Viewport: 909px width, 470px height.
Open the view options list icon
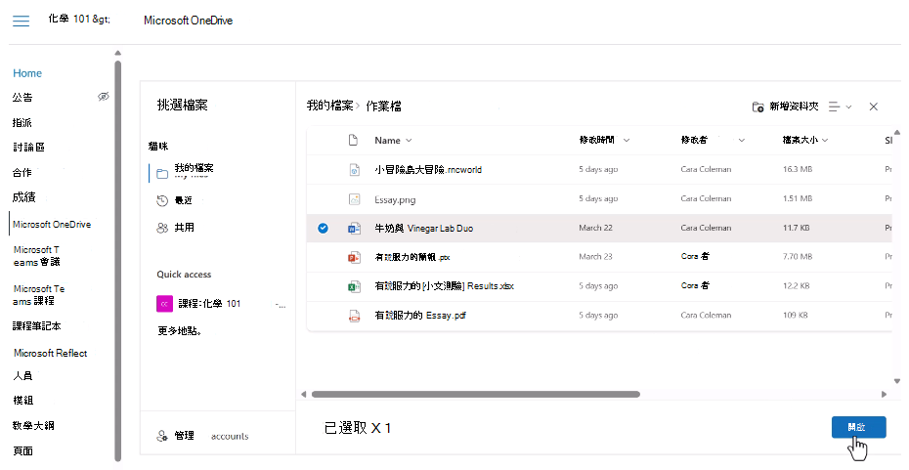tap(834, 107)
